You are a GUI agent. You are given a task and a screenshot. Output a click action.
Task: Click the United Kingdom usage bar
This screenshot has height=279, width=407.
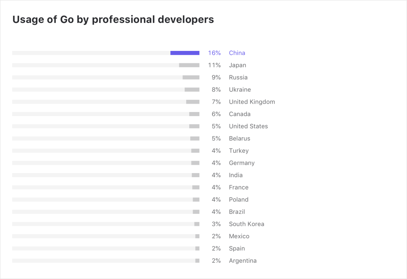click(x=193, y=102)
